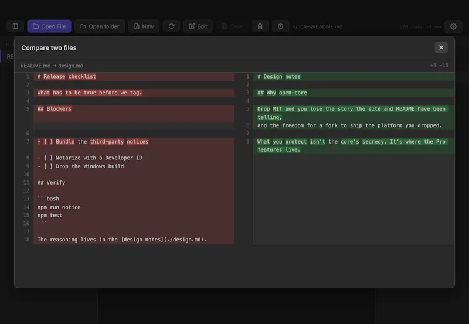Click the Edit button
The width and height of the screenshot is (469, 324).
point(198,26)
